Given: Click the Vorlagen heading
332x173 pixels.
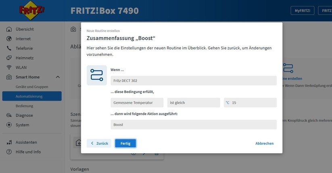Looking at the screenshot, I should coord(79,169).
